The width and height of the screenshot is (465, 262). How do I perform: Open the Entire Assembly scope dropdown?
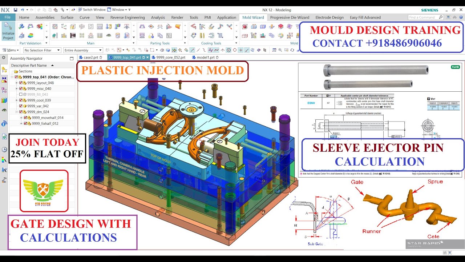pyautogui.click(x=83, y=50)
